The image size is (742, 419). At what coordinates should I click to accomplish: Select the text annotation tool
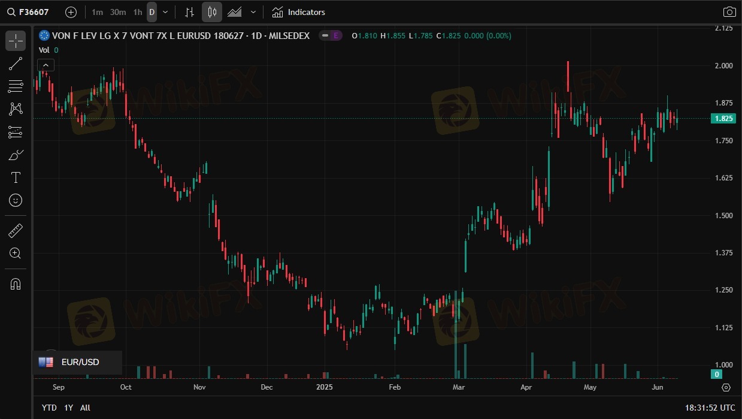(16, 177)
